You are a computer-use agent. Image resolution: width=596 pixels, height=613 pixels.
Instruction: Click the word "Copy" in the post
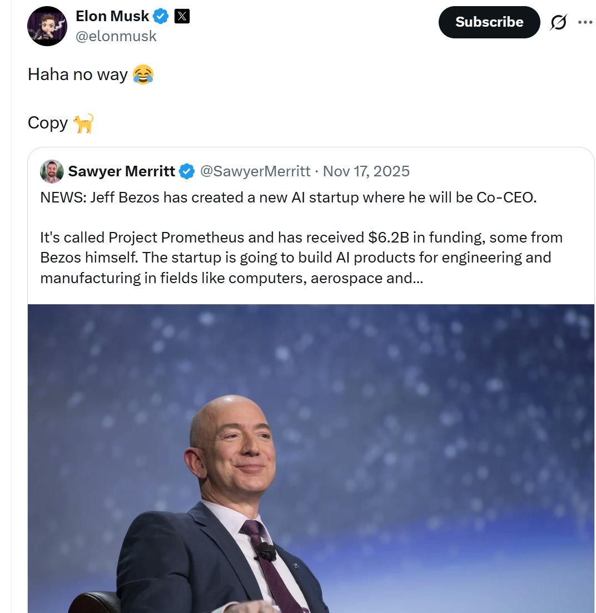coord(48,123)
